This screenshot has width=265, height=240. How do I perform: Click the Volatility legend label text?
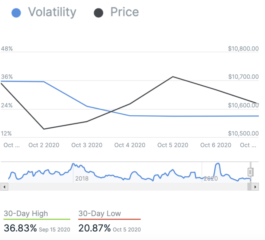coord(52,12)
